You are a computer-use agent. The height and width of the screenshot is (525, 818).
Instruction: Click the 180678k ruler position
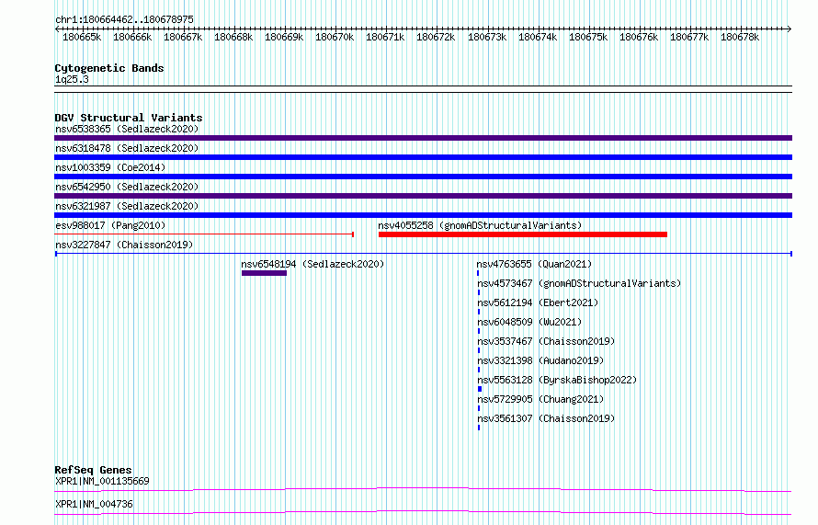tap(740, 37)
